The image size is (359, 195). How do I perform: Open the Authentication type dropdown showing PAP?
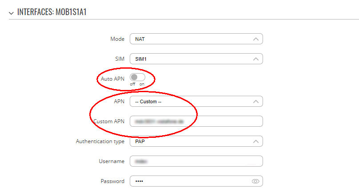(x=196, y=141)
